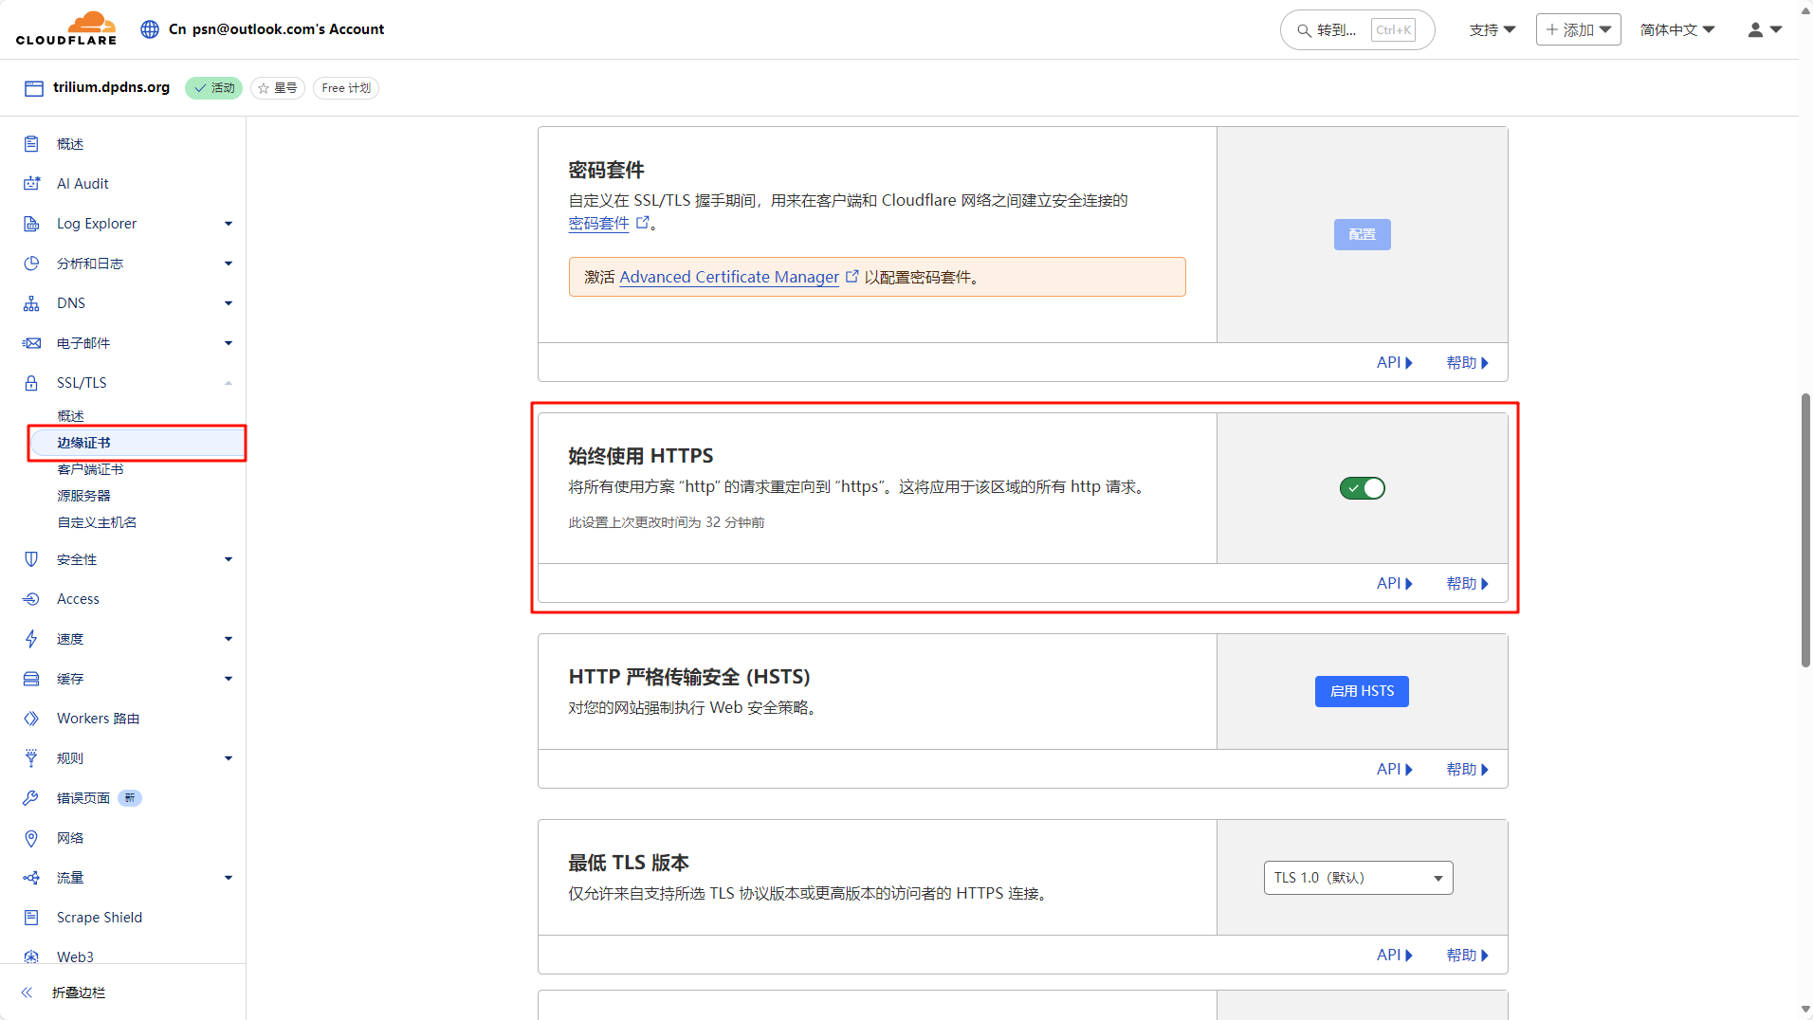Click the Cloudflare logo
Image resolution: width=1813 pixels, height=1020 pixels.
click(66, 28)
